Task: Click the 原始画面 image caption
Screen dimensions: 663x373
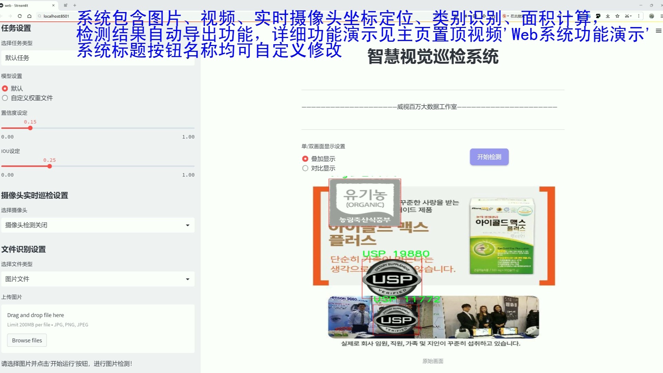Action: pos(433,361)
